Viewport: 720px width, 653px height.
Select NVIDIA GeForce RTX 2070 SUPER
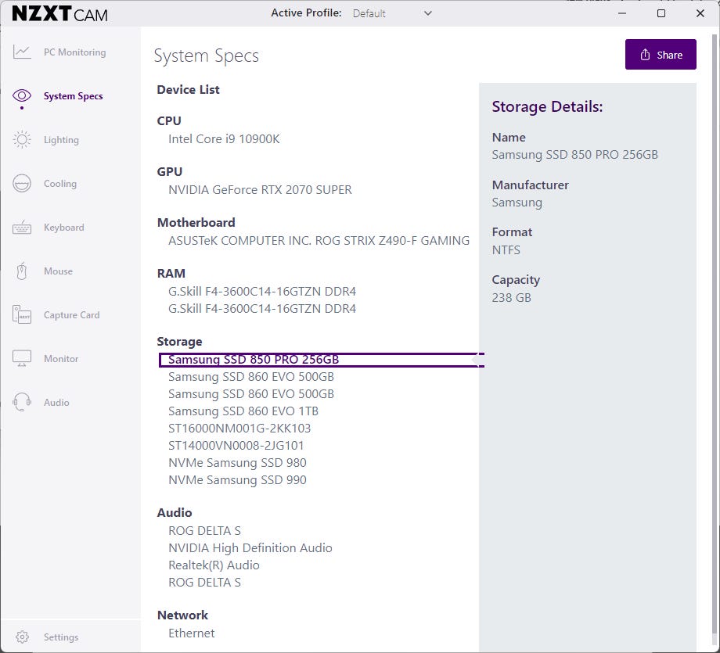click(260, 190)
